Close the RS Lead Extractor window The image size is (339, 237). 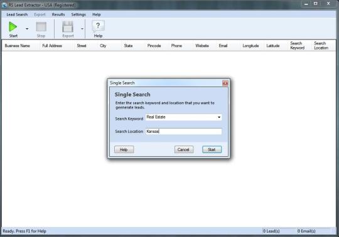pos(328,4)
